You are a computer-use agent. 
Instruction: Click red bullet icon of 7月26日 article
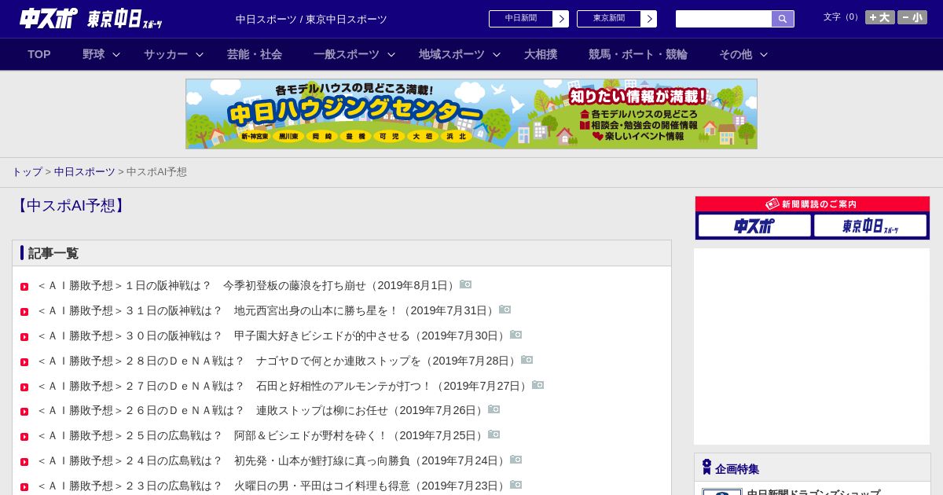point(24,412)
